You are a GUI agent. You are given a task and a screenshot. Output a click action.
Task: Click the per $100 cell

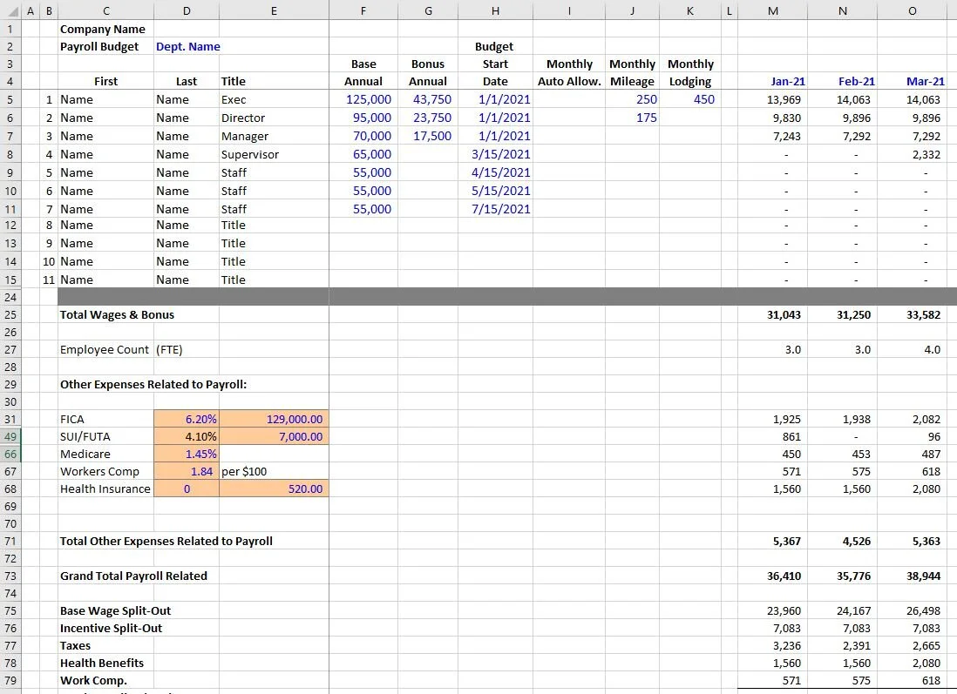click(274, 471)
